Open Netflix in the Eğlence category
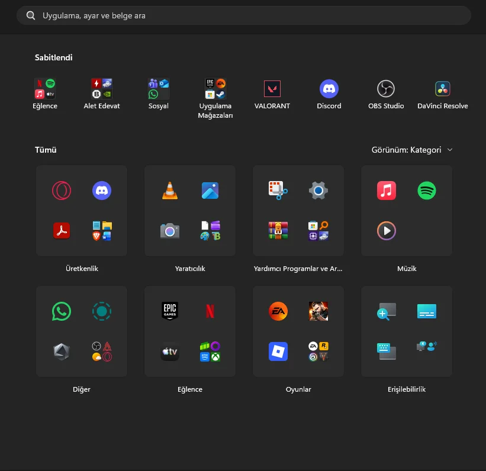The image size is (486, 471). 210,311
